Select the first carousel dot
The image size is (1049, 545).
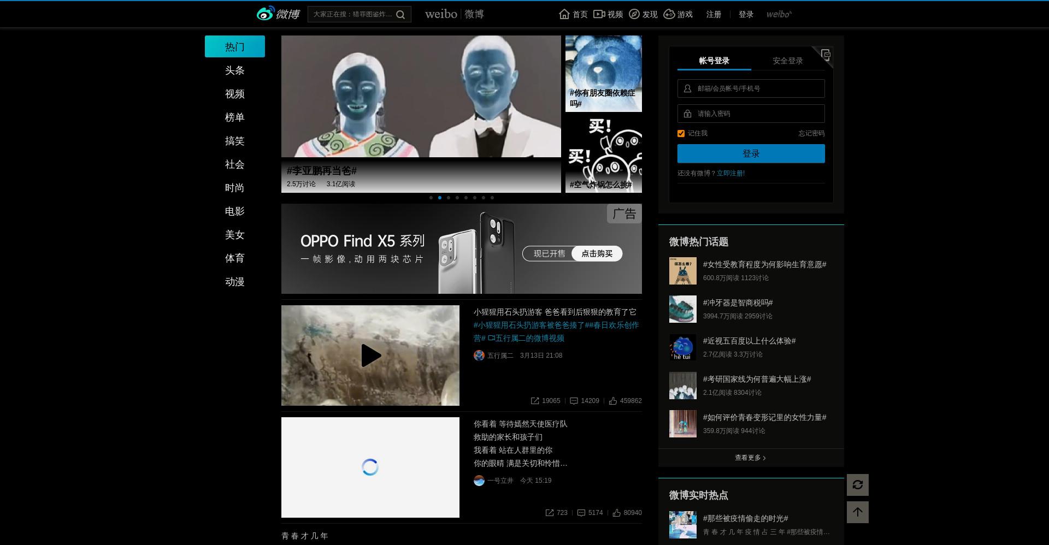point(431,198)
